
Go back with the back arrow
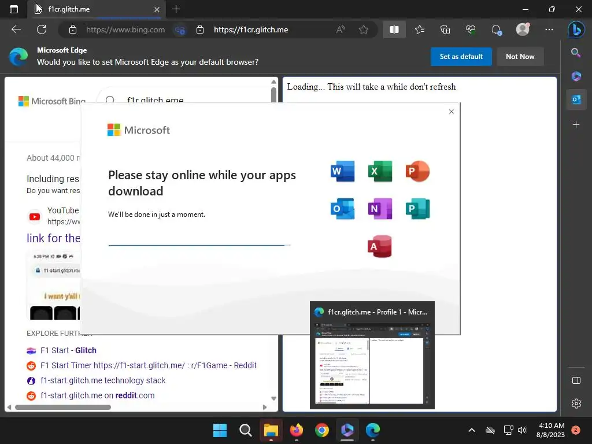(16, 29)
